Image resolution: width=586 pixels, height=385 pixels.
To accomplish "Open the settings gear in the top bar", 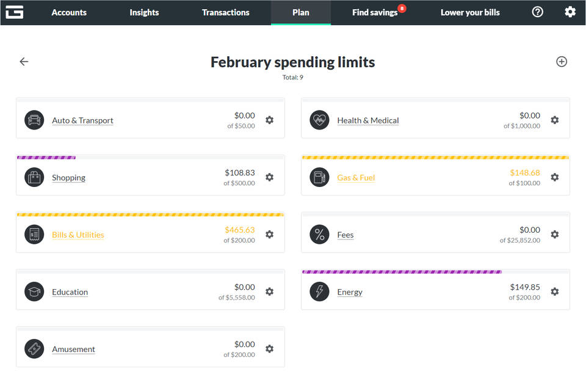I will 570,12.
